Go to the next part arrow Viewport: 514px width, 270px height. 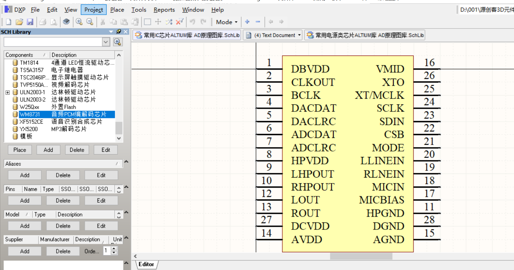281,22
